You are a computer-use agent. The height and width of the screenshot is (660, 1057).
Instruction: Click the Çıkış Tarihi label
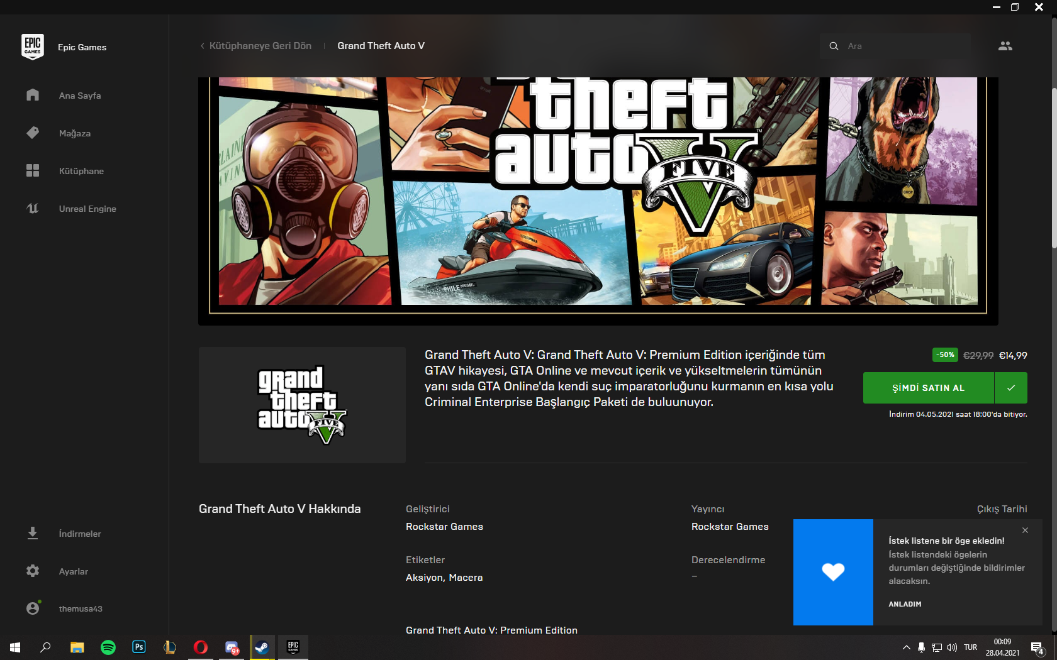point(1002,509)
